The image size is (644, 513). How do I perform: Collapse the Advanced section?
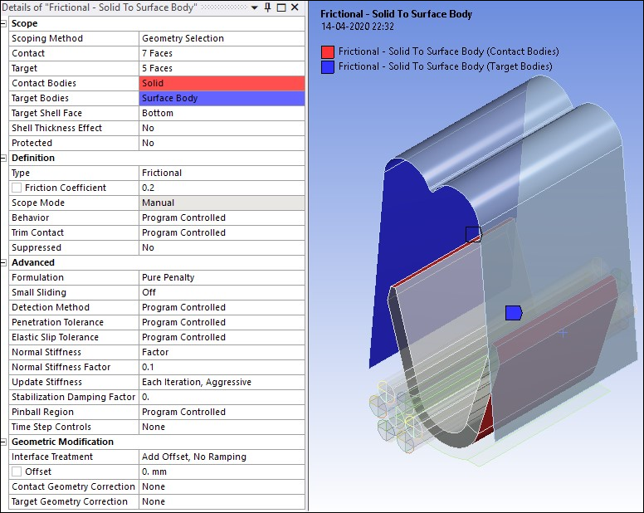[x=4, y=262]
